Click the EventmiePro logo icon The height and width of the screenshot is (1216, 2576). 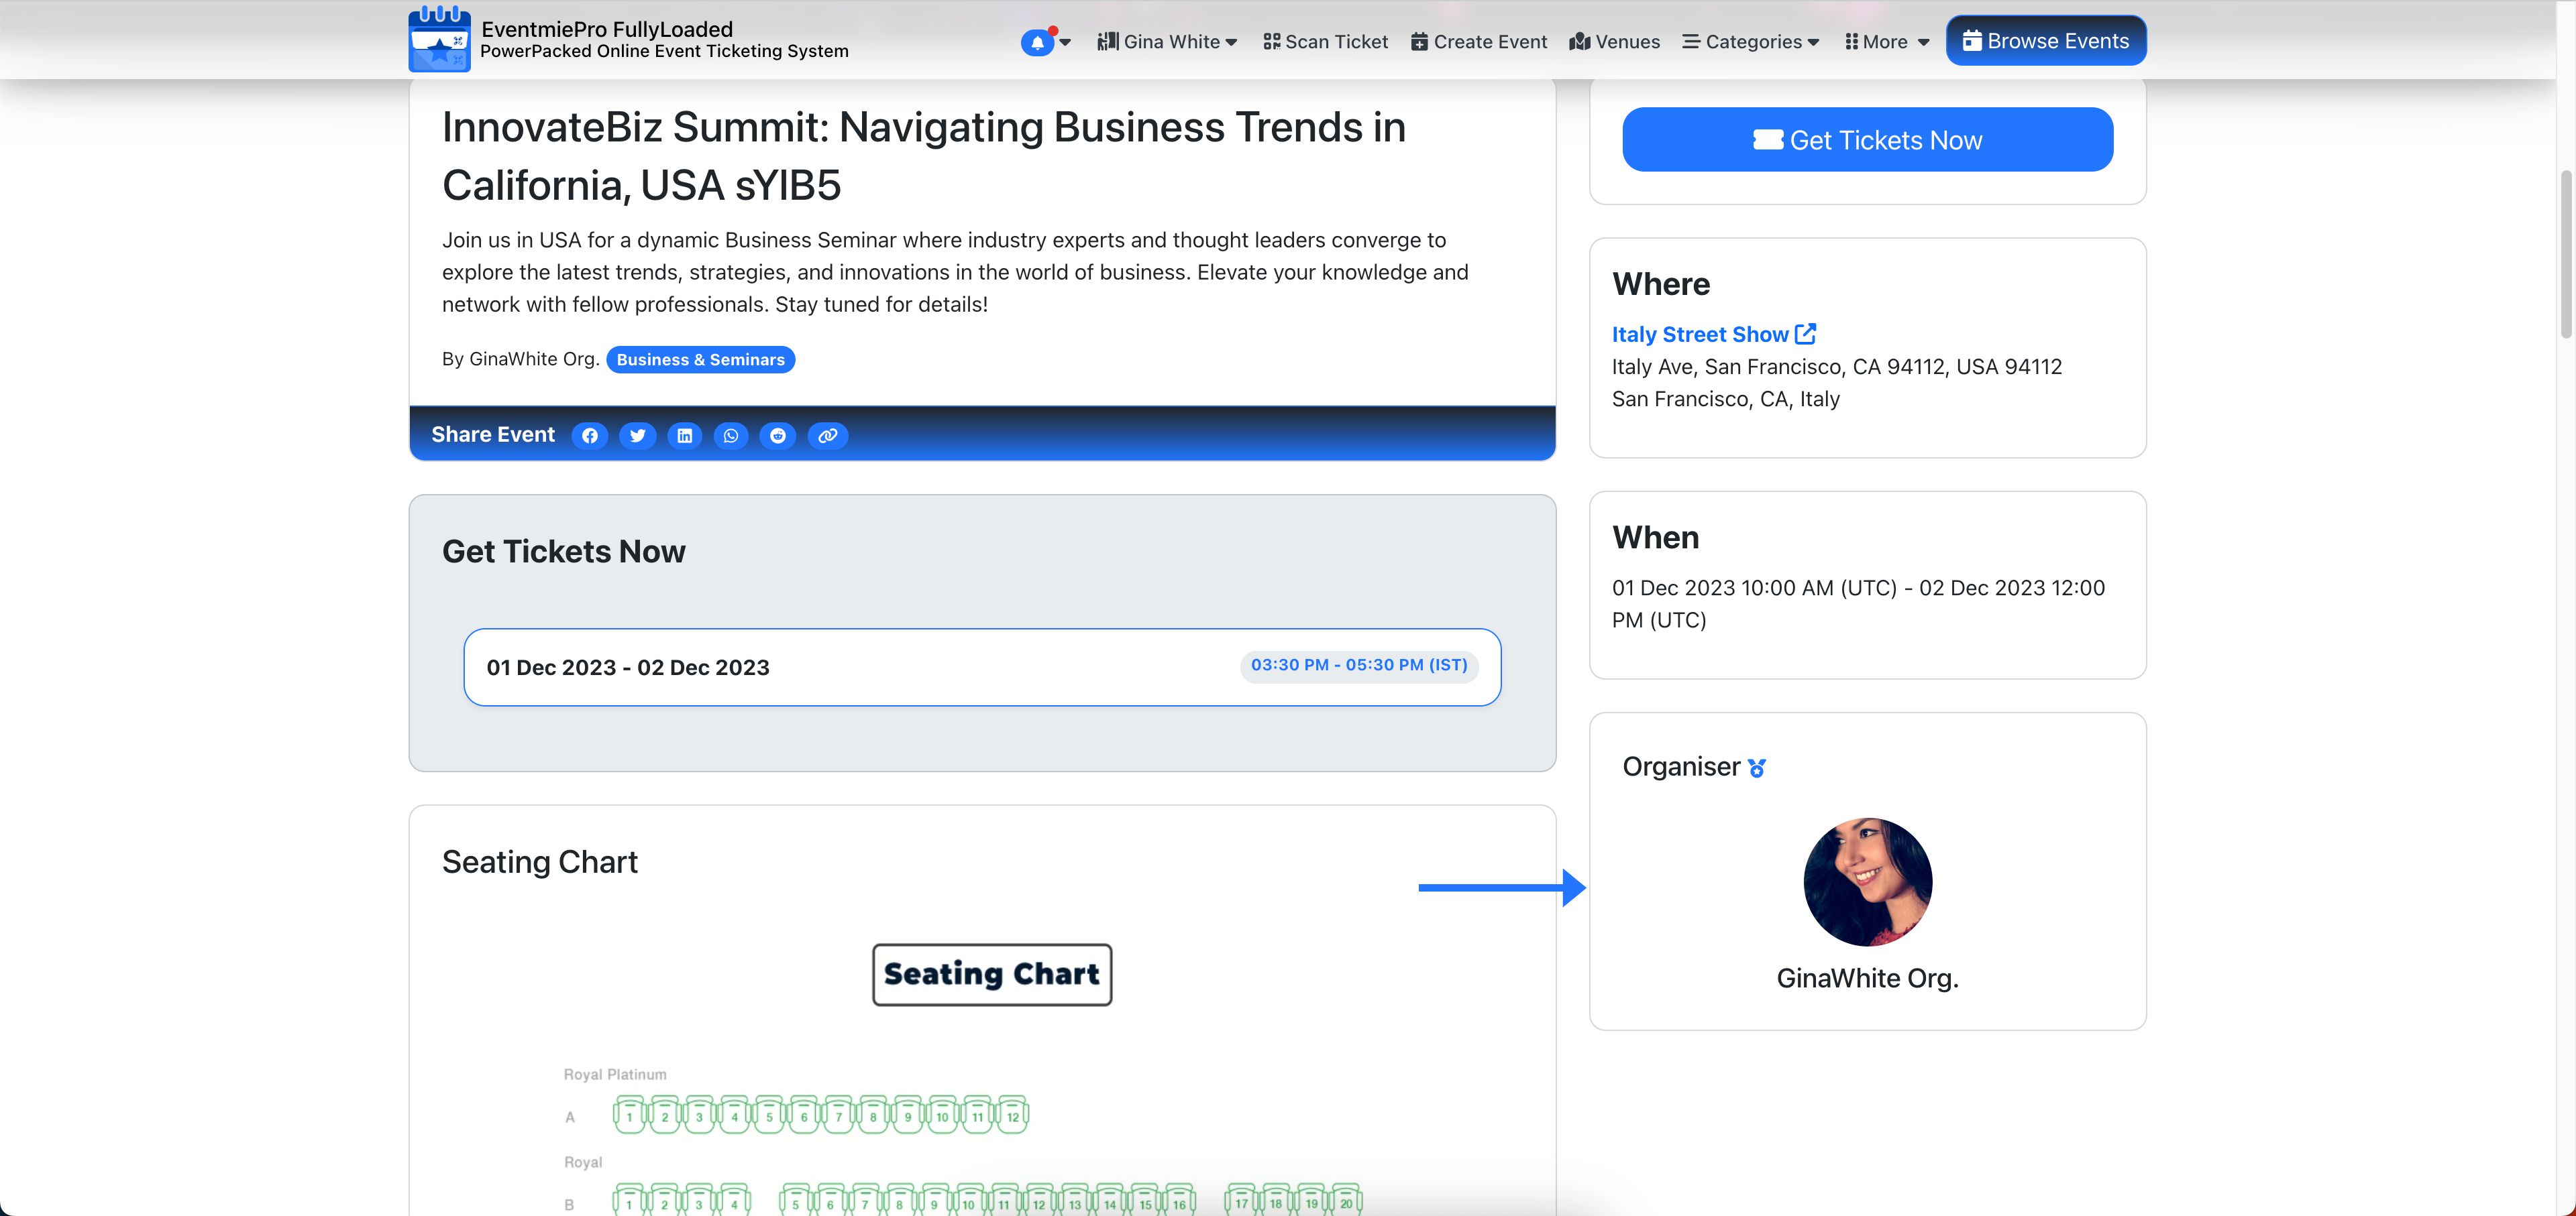coord(439,40)
